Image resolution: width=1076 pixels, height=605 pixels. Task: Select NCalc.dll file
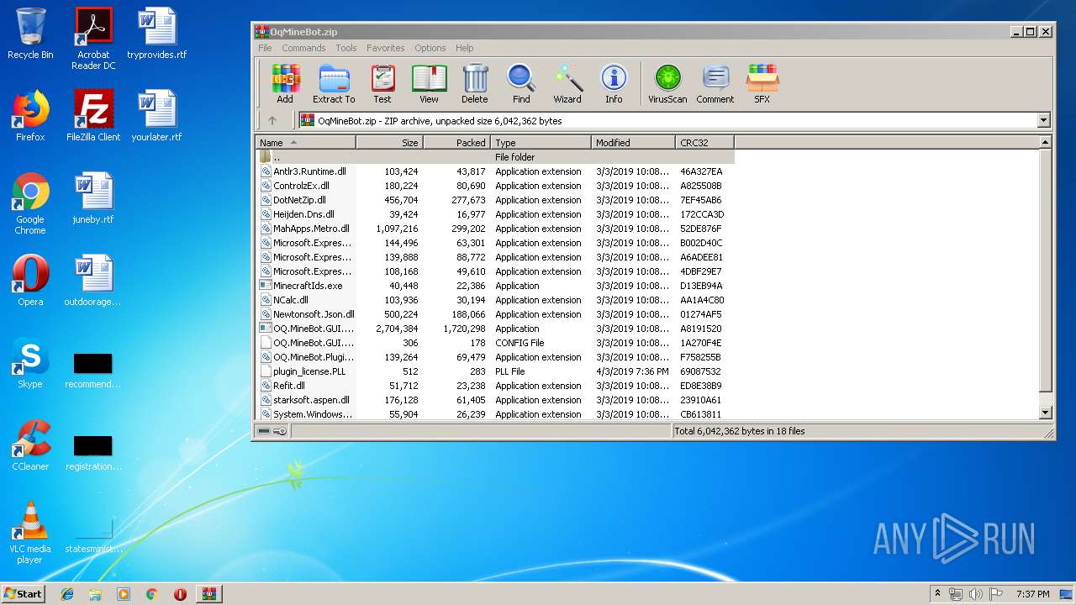495,300
